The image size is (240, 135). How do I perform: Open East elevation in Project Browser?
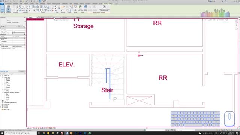tap(7, 94)
